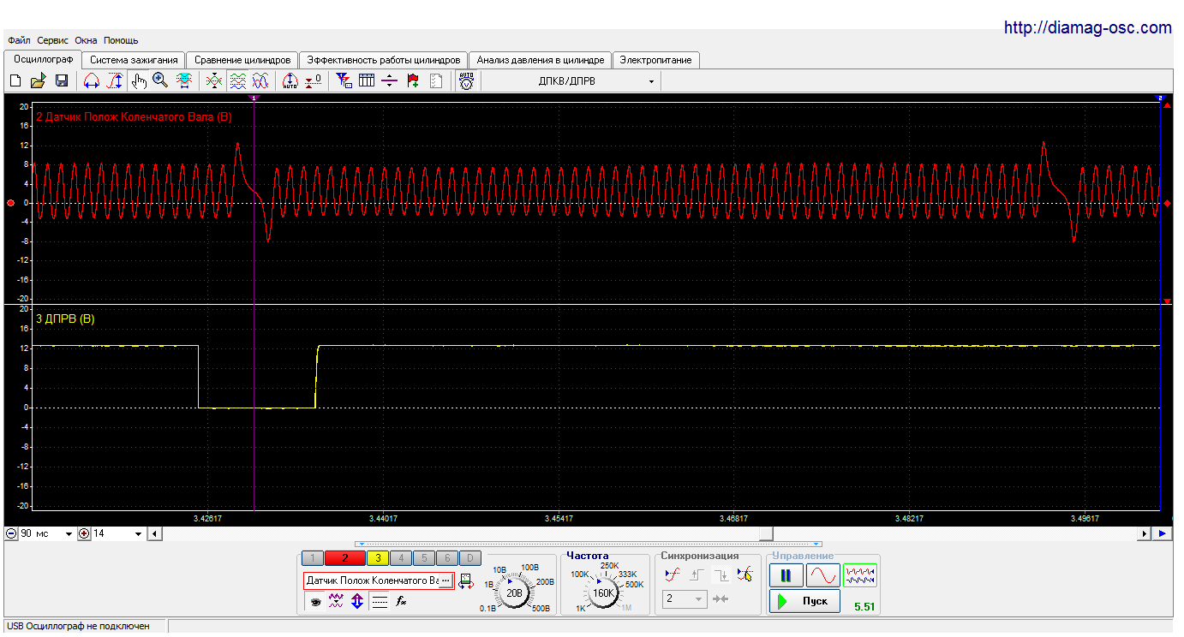The image size is (1184, 637).
Task: Add a flag marker from toolbar
Action: [413, 80]
